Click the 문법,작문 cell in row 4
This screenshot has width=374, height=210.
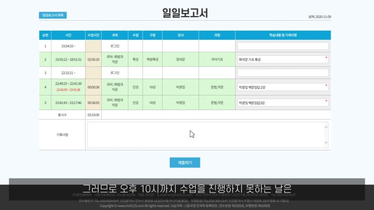click(217, 87)
